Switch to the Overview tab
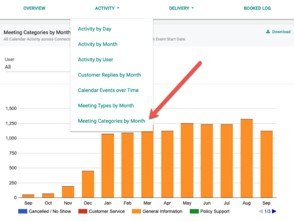The width and height of the screenshot is (294, 221). pyautogui.click(x=34, y=8)
